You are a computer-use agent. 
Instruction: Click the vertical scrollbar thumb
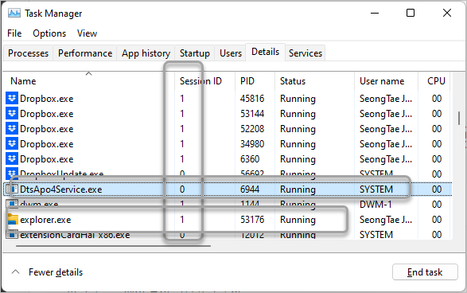459,119
